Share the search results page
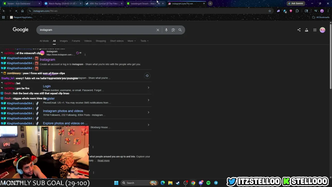 click(299, 30)
